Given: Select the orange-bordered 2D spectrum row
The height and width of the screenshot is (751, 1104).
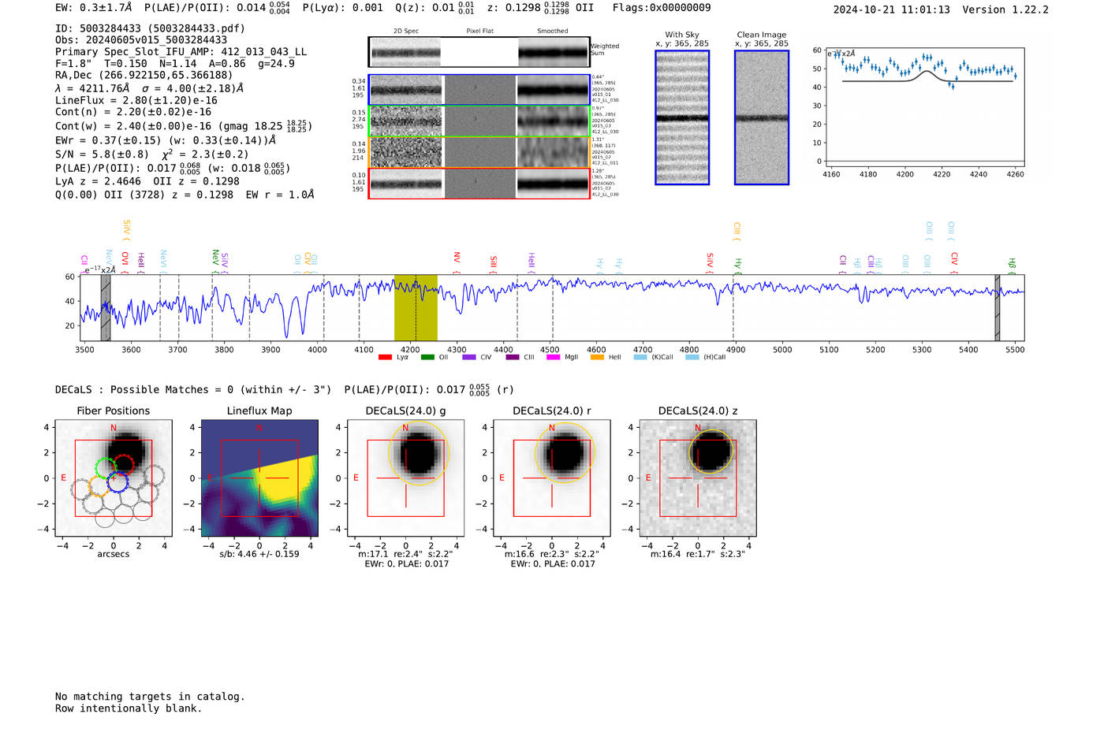Looking at the screenshot, I should point(479,152).
